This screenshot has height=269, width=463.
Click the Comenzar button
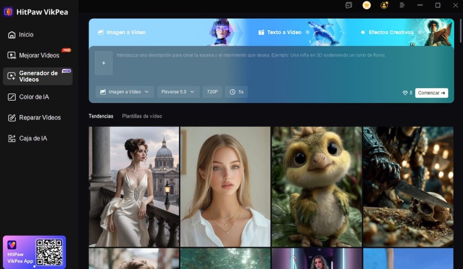point(431,93)
